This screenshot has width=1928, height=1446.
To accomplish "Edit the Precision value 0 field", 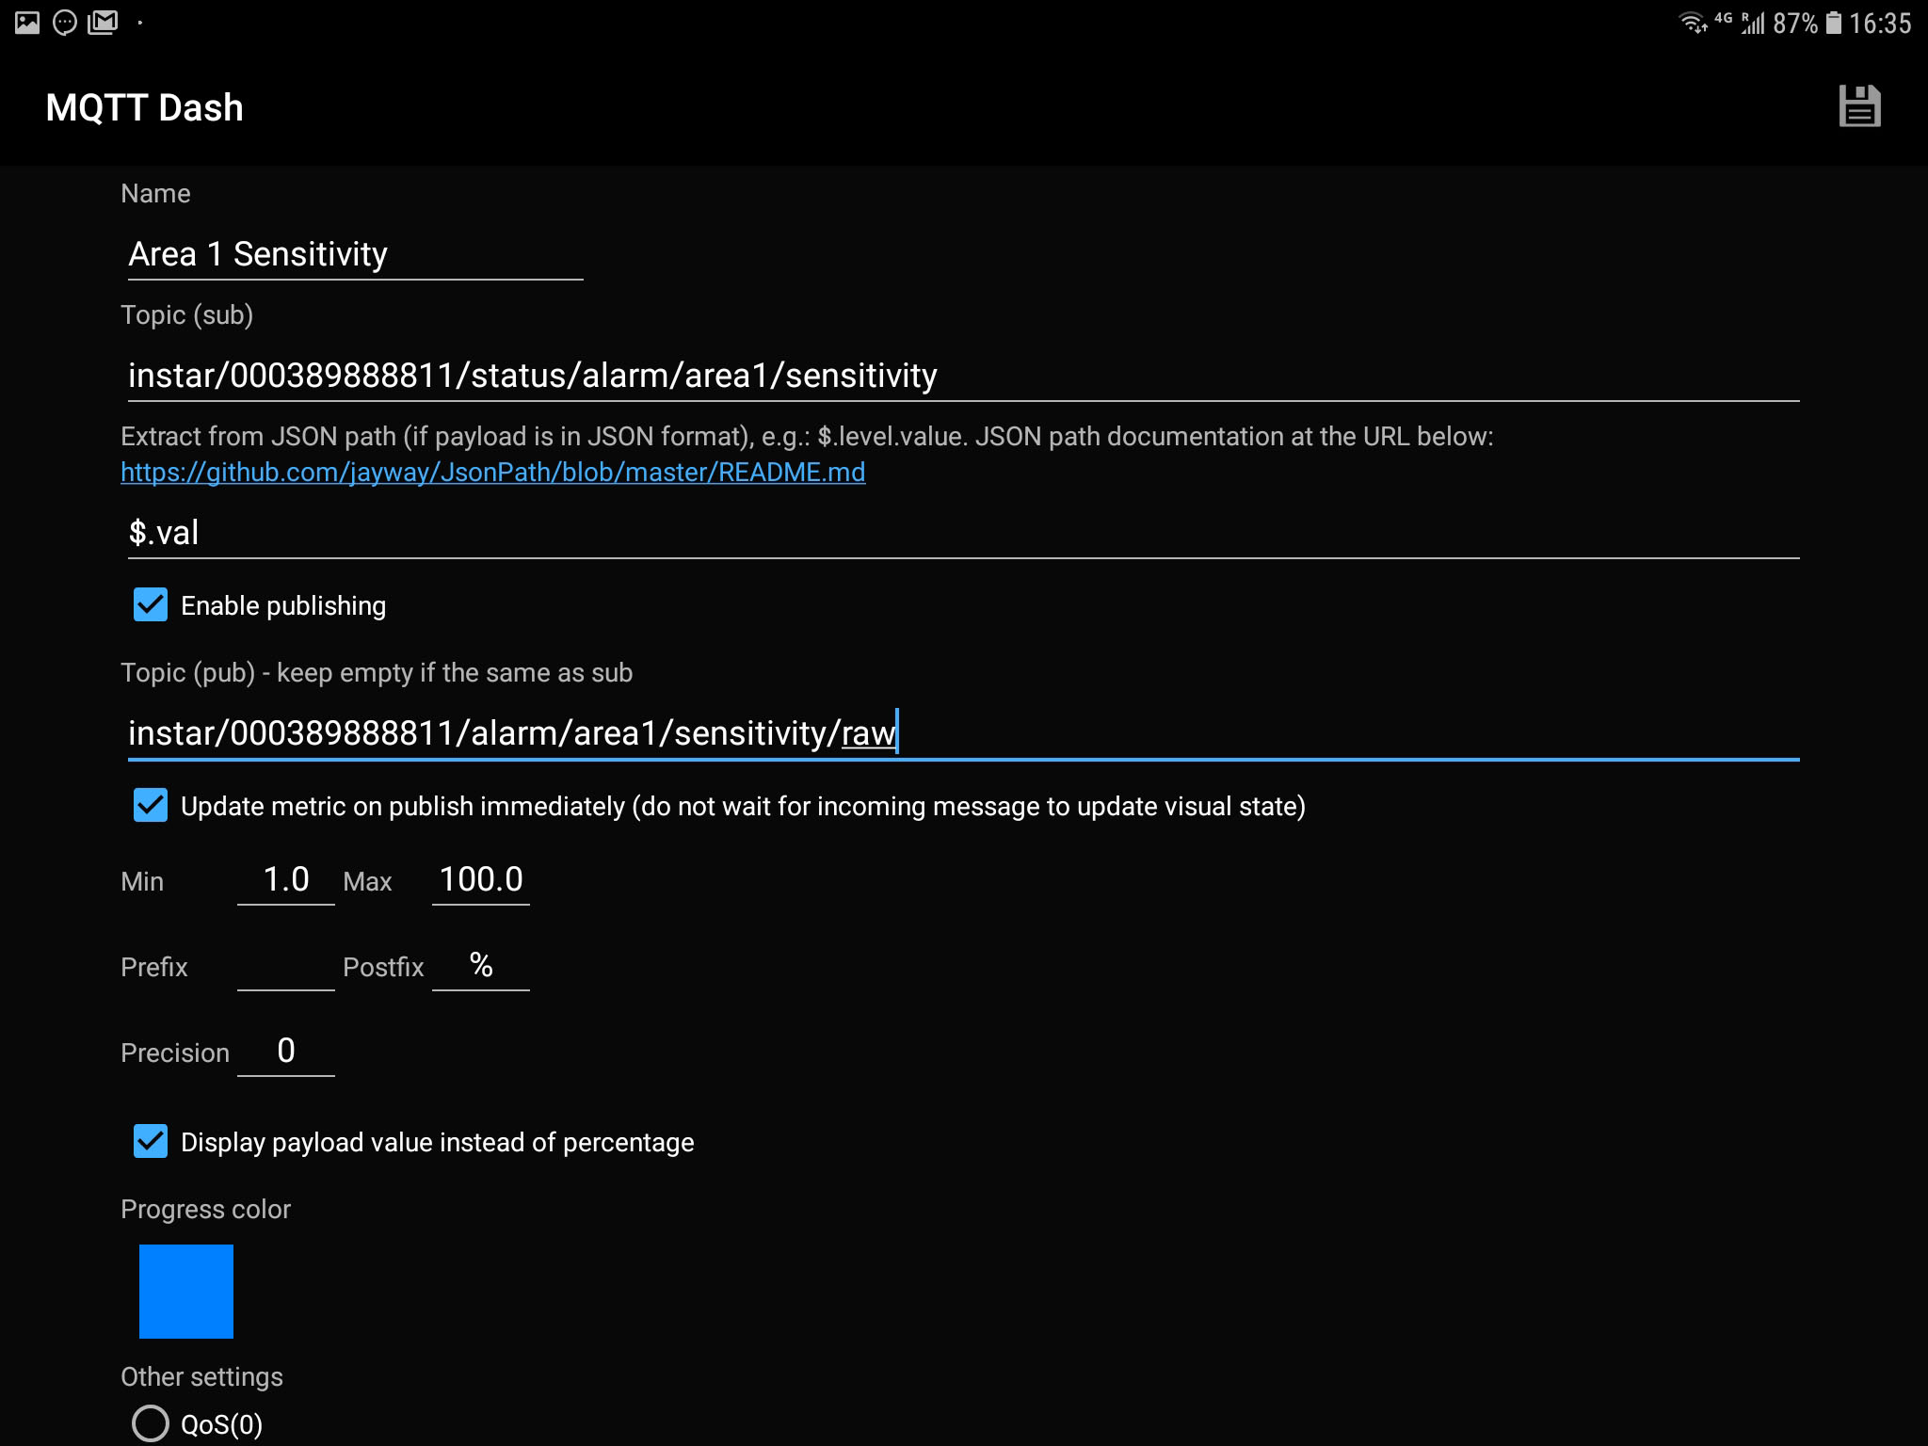I will coord(286,1051).
